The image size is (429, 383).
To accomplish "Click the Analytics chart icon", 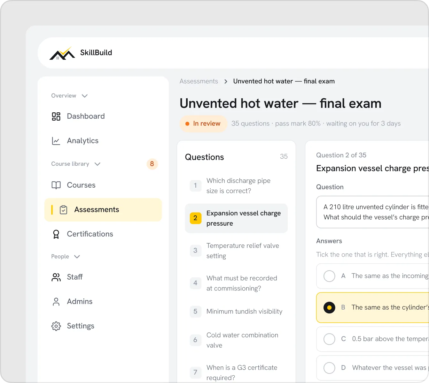I will pyautogui.click(x=56, y=141).
